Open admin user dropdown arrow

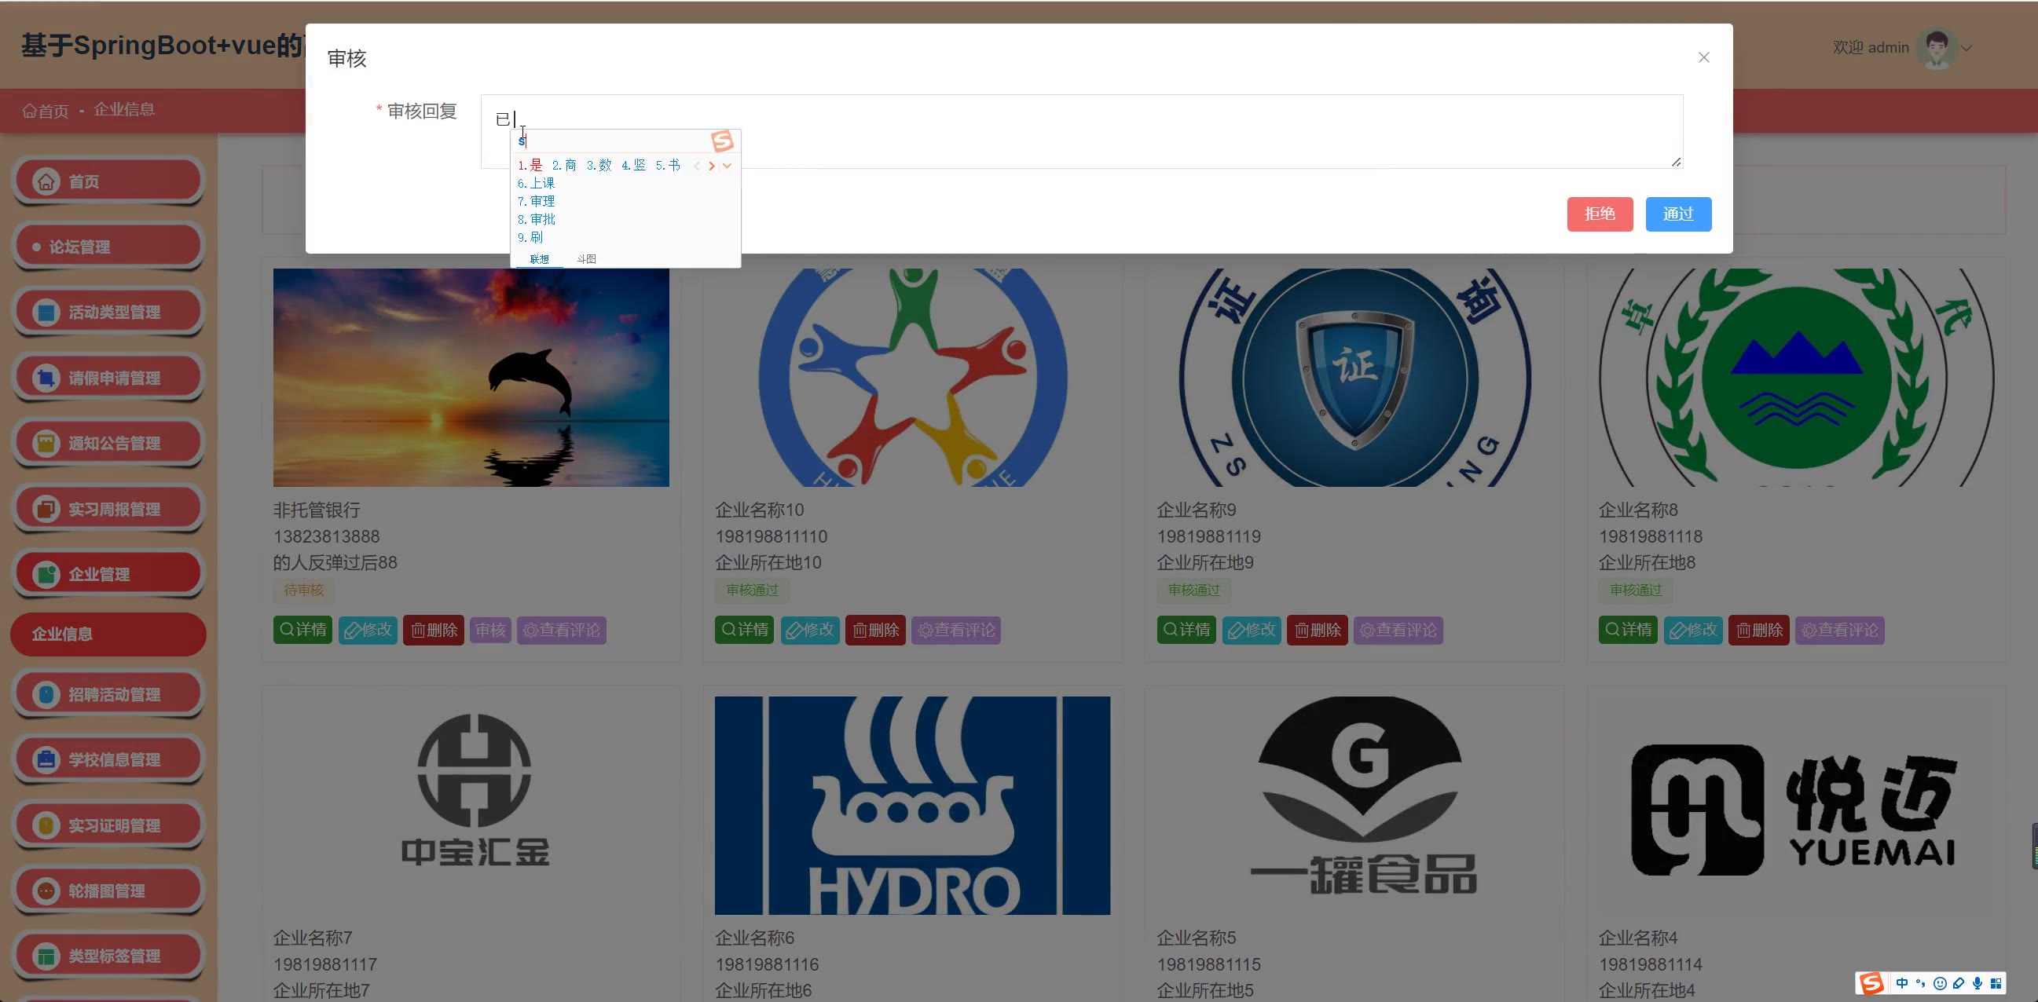[1967, 48]
